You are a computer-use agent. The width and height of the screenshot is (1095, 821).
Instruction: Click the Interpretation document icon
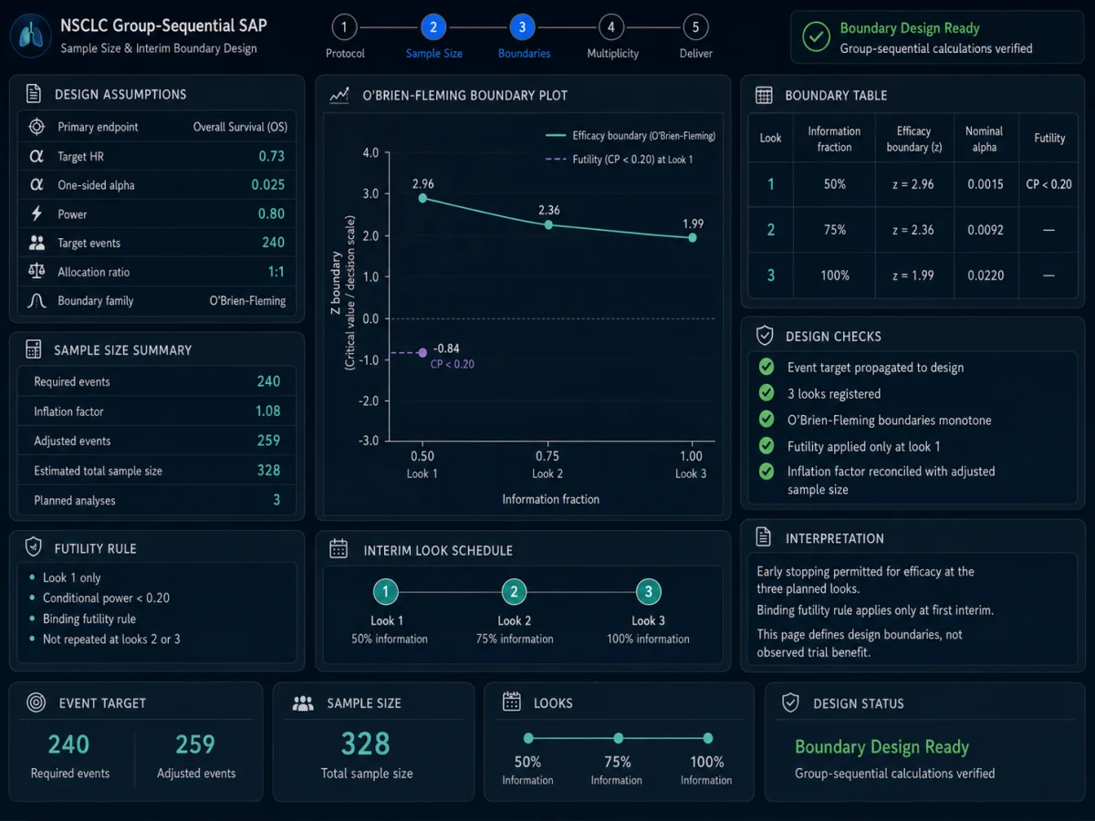[765, 537]
